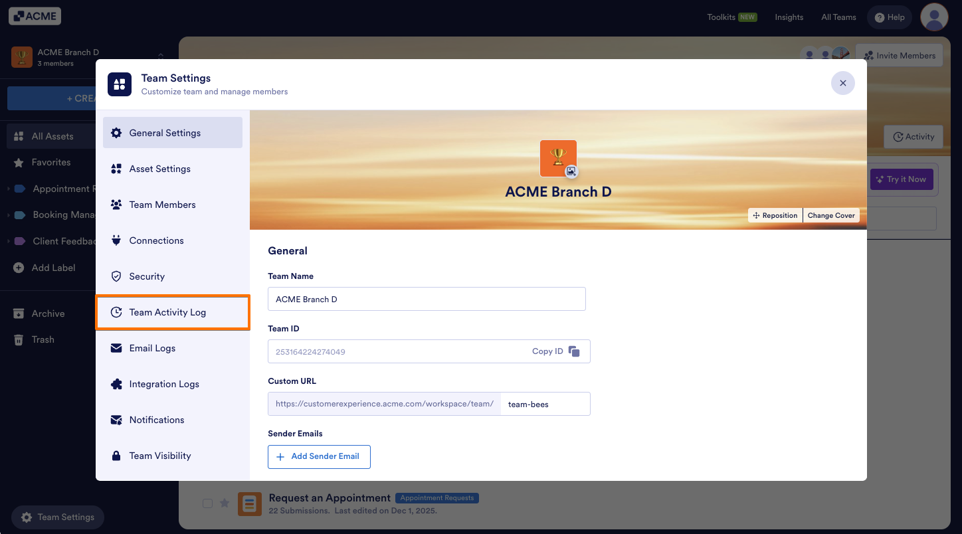Click the Integration Logs puzzle icon
This screenshot has height=534, width=962.
pos(116,384)
